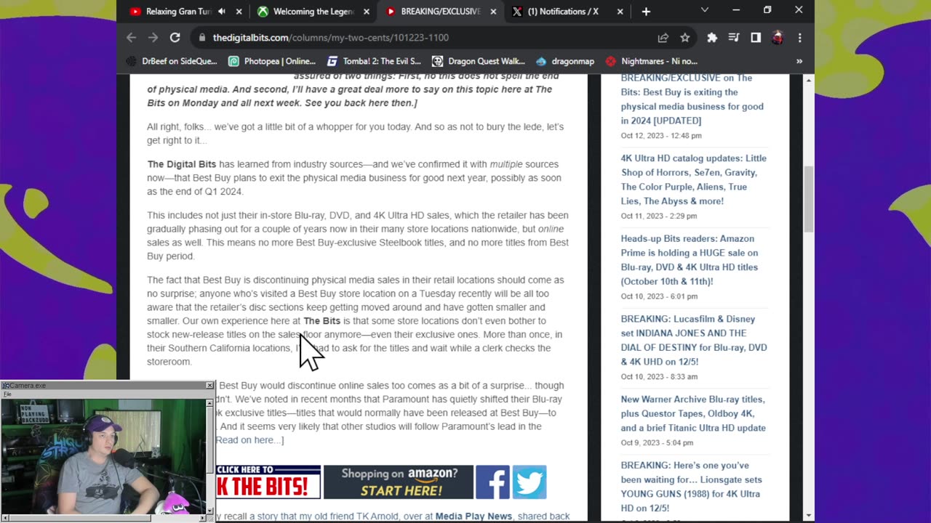The image size is (931, 523).
Task: Click Camera.exe scrollbar up arrow
Action: click(x=210, y=402)
